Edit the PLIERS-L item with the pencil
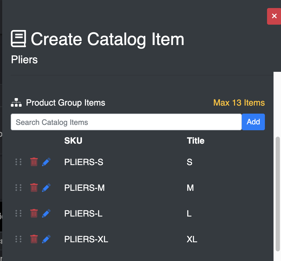 [46, 213]
